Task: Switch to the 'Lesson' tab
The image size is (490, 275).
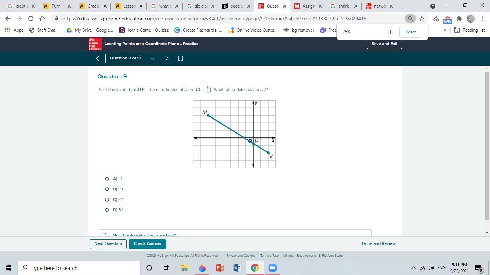Action: (128, 6)
